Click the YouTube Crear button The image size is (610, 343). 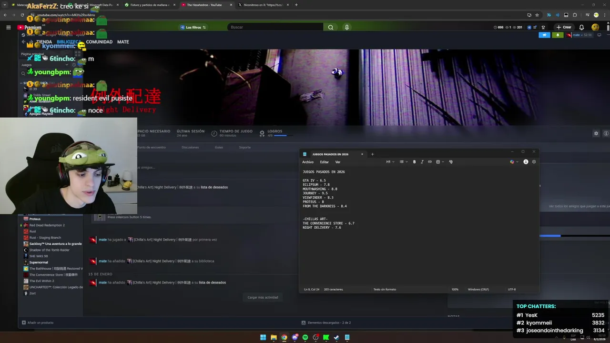coord(564,27)
